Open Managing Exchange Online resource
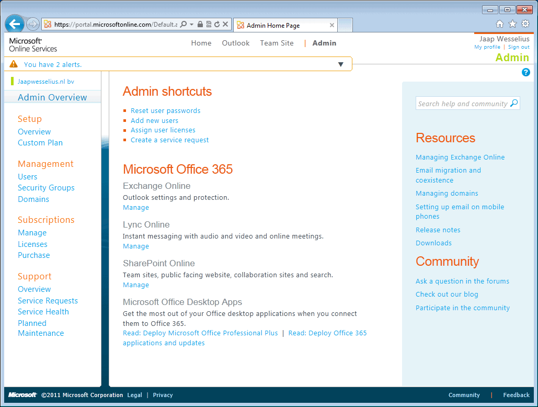Image resolution: width=538 pixels, height=407 pixels. [460, 157]
